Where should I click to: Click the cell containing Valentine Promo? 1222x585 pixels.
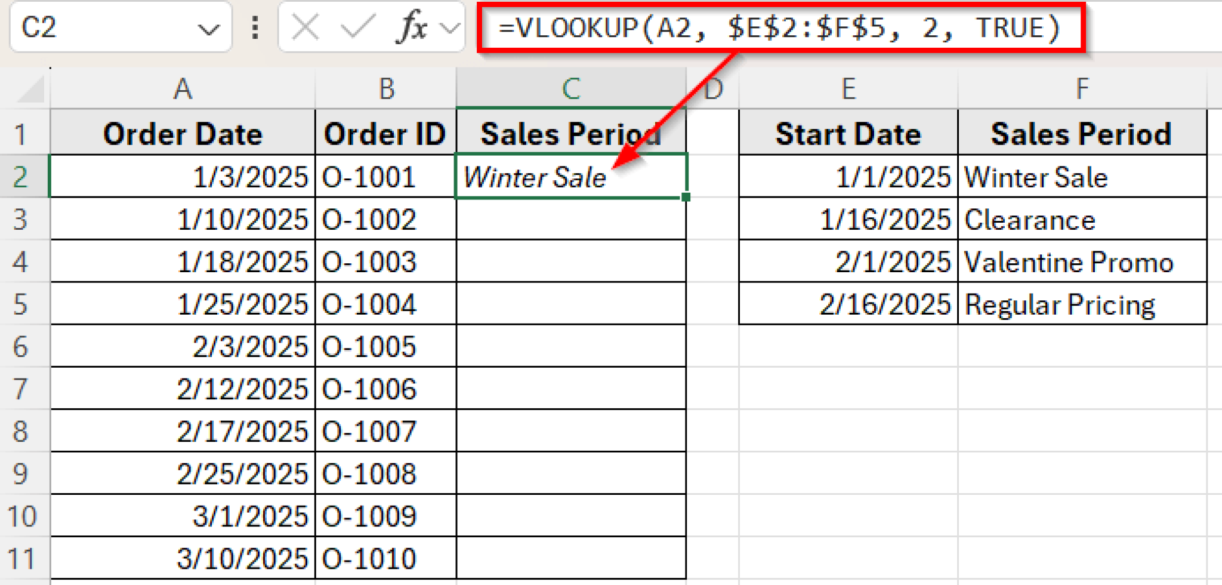[1083, 261]
